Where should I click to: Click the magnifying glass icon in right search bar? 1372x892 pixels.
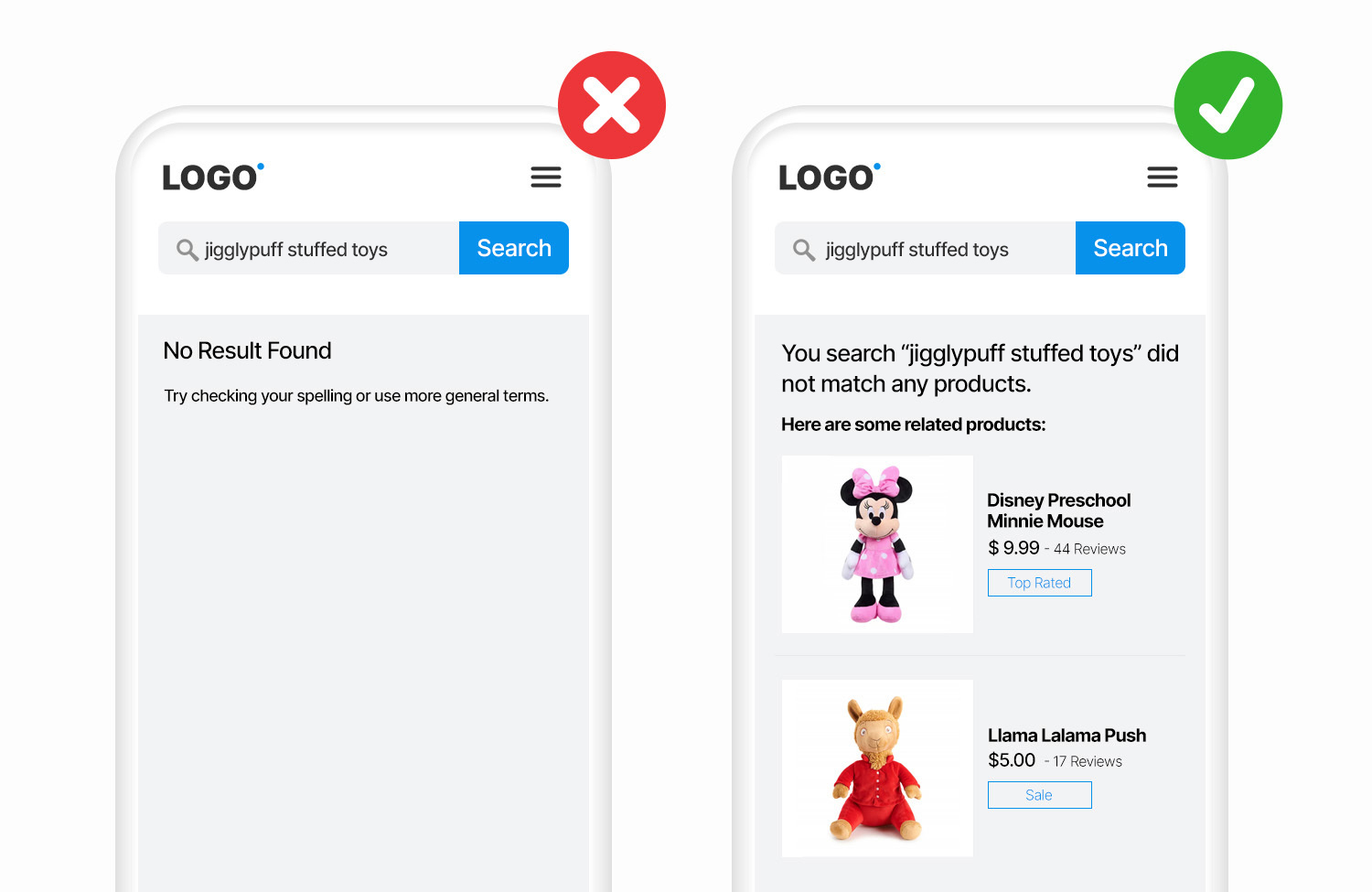[x=804, y=249]
